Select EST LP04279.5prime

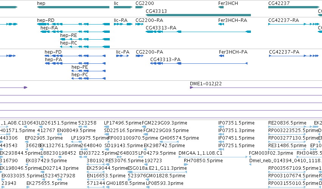click(x=157, y=153)
